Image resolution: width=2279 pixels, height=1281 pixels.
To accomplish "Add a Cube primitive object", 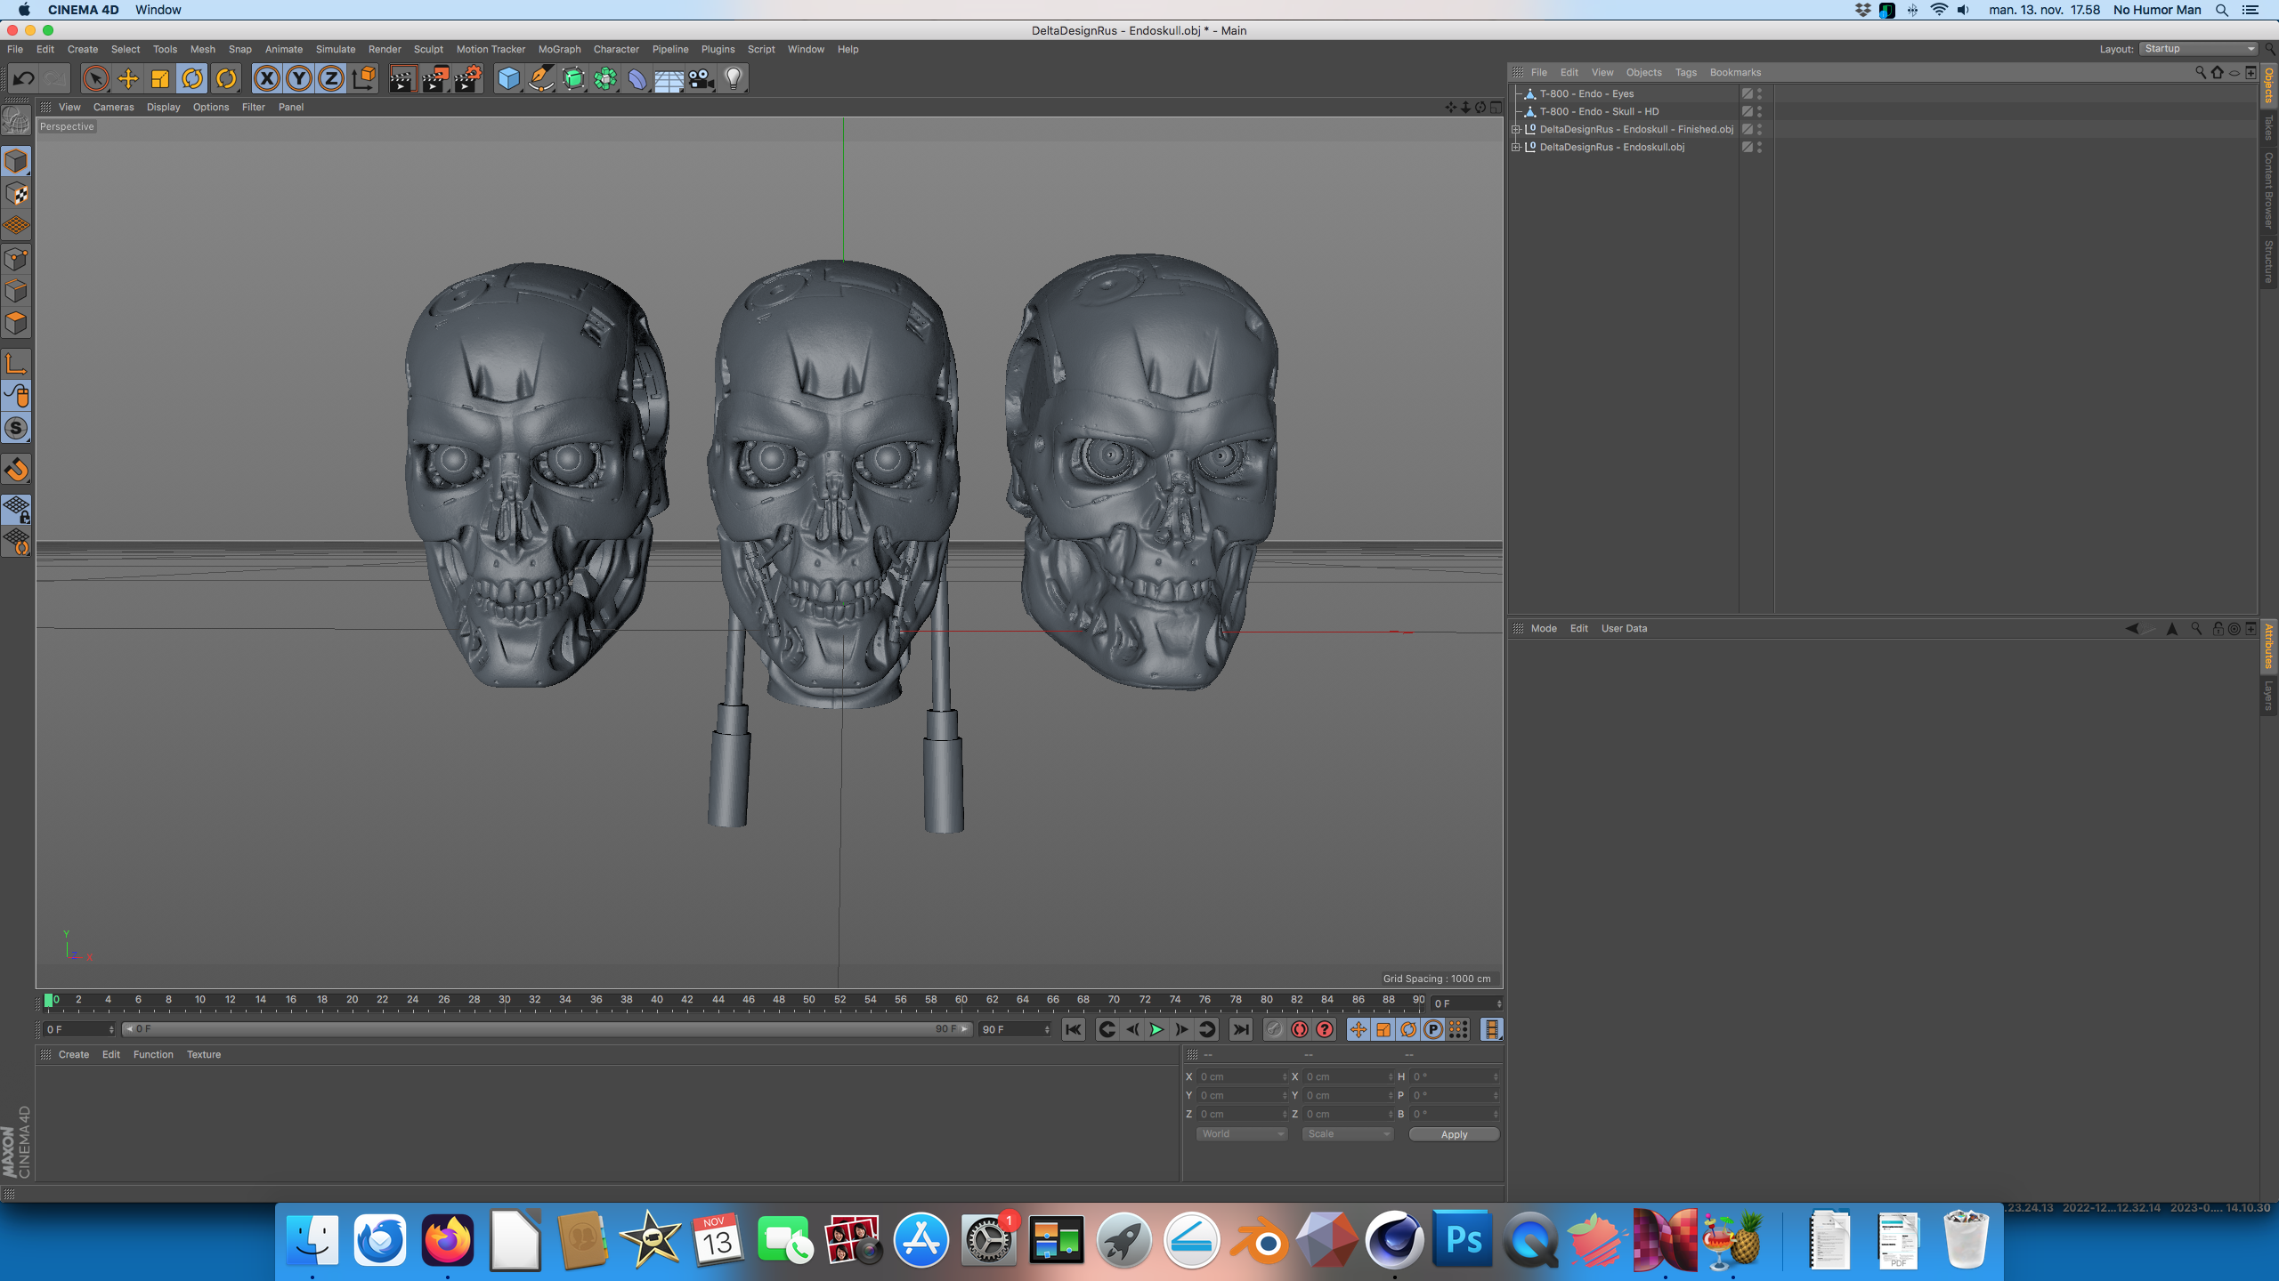I will tap(508, 78).
